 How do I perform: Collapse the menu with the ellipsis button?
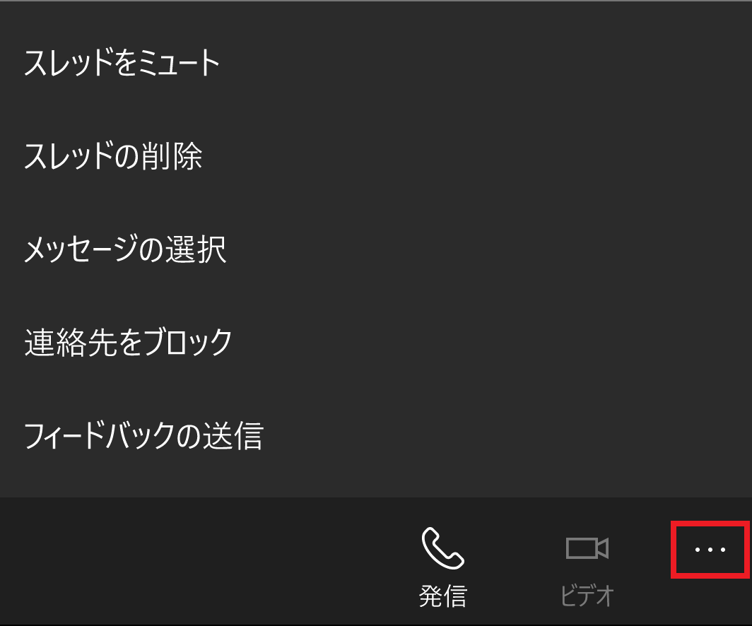(710, 549)
